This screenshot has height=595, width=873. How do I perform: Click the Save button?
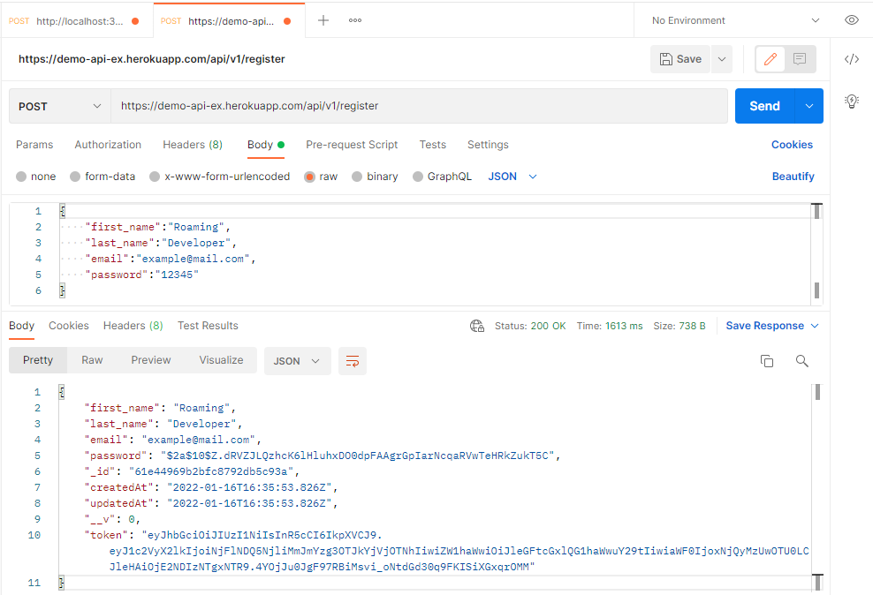click(680, 59)
